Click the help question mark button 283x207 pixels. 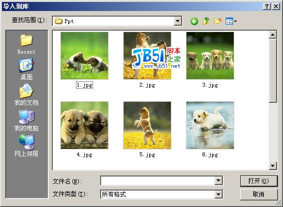point(267,7)
